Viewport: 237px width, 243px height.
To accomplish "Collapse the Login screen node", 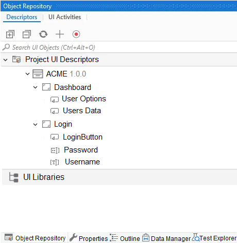I will (35, 125).
